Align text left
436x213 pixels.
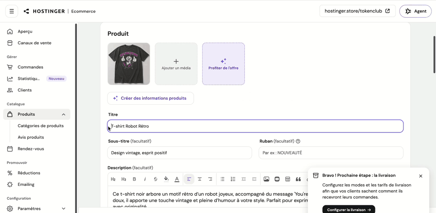coord(189,179)
